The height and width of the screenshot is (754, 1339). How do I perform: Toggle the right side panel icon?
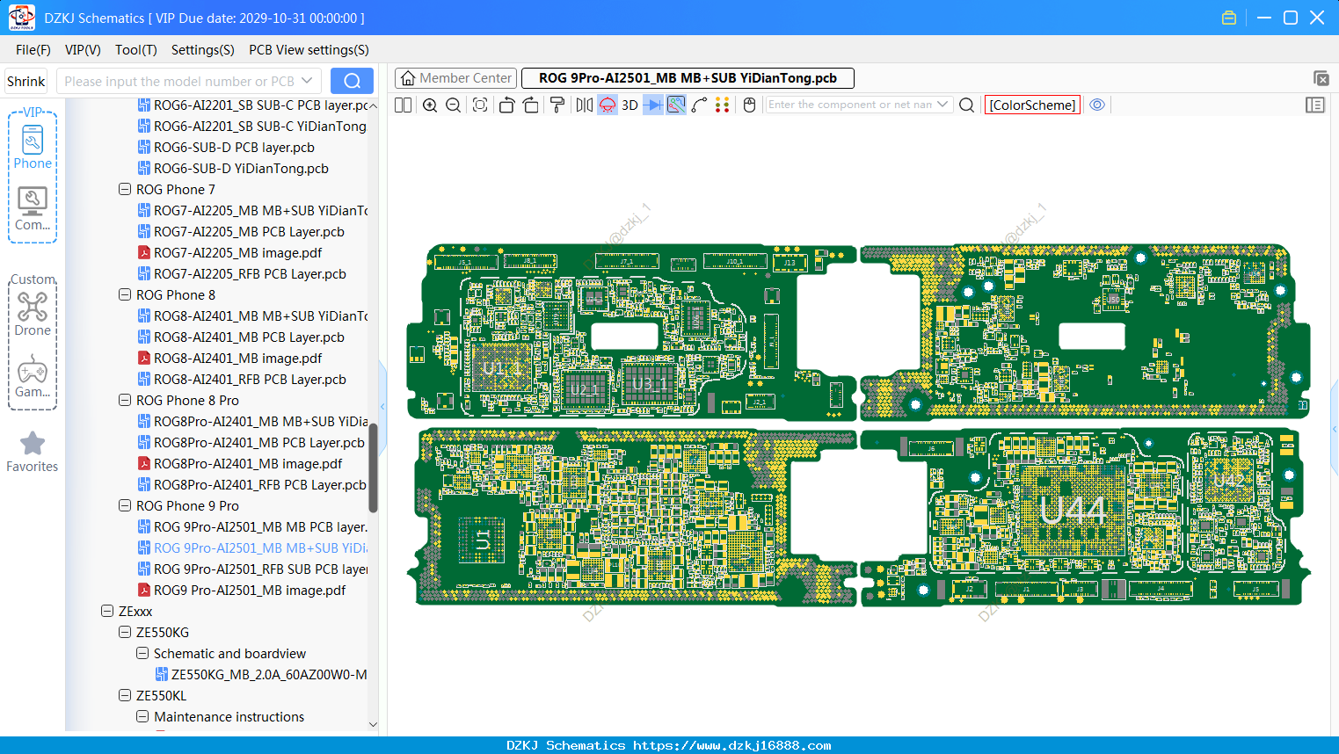pos(1315,105)
